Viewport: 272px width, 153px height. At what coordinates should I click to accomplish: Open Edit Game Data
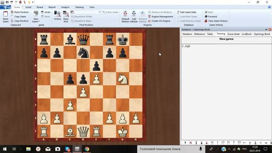[x=187, y=12]
